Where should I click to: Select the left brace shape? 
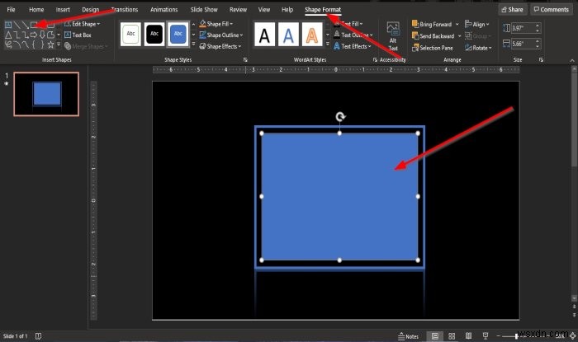(34, 45)
